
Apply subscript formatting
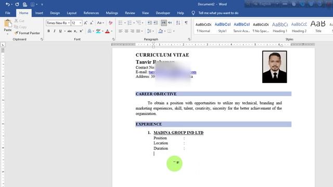tap(75, 31)
